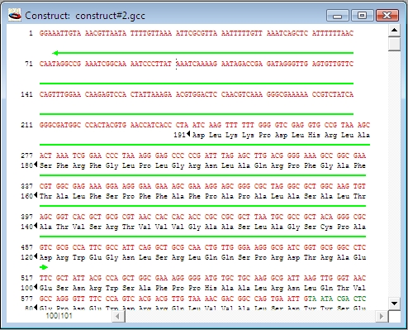The height and width of the screenshot is (330, 408).
Task: Click the Gene Construction Kit lips icon in title bar
Action: (x=15, y=15)
